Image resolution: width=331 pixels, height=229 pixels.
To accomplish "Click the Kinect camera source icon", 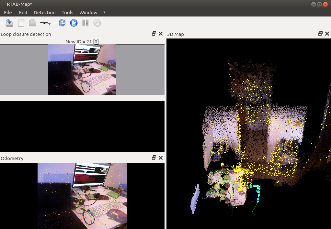I will click(x=43, y=23).
